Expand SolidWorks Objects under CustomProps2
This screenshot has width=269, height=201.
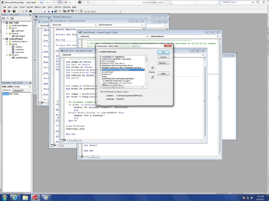7,42
